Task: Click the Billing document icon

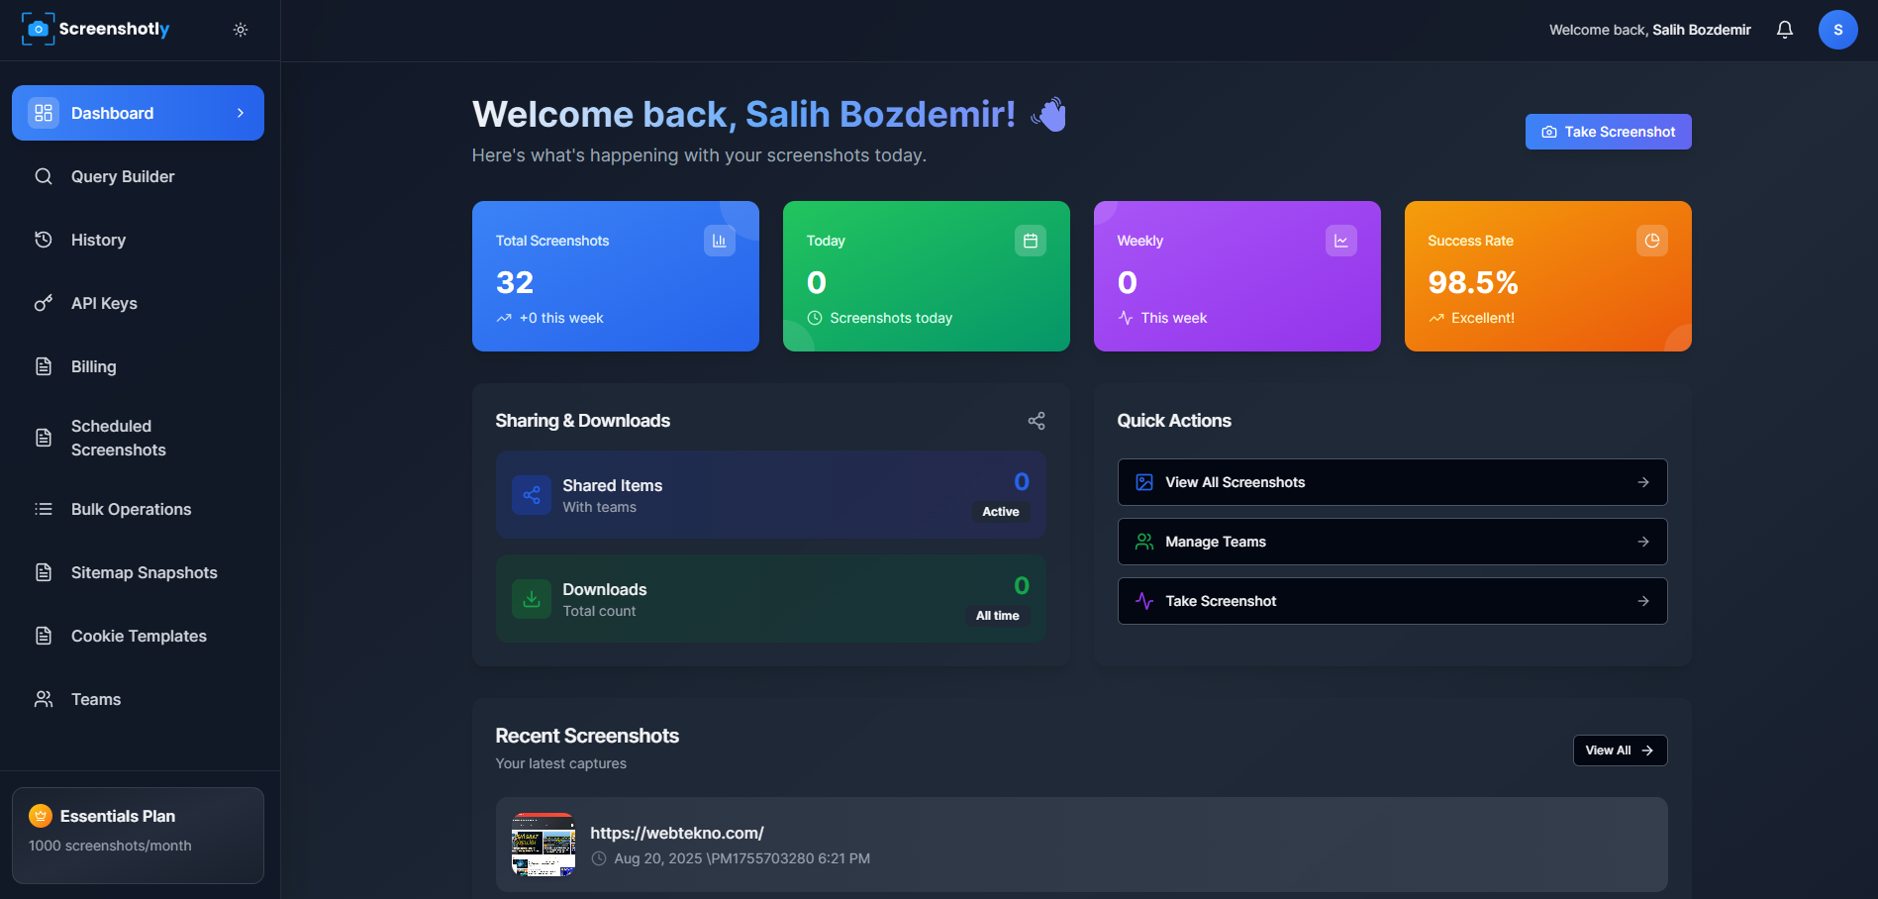Action: coord(44,366)
